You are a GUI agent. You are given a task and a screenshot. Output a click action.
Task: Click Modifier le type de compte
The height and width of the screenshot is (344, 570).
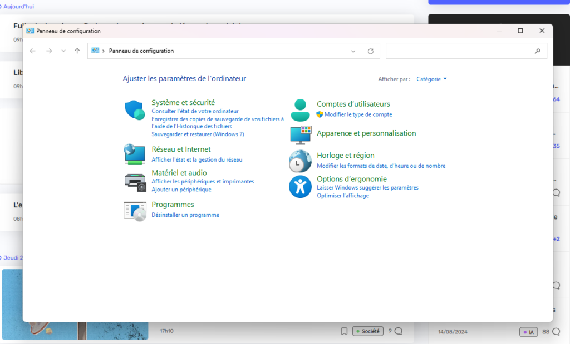point(358,114)
